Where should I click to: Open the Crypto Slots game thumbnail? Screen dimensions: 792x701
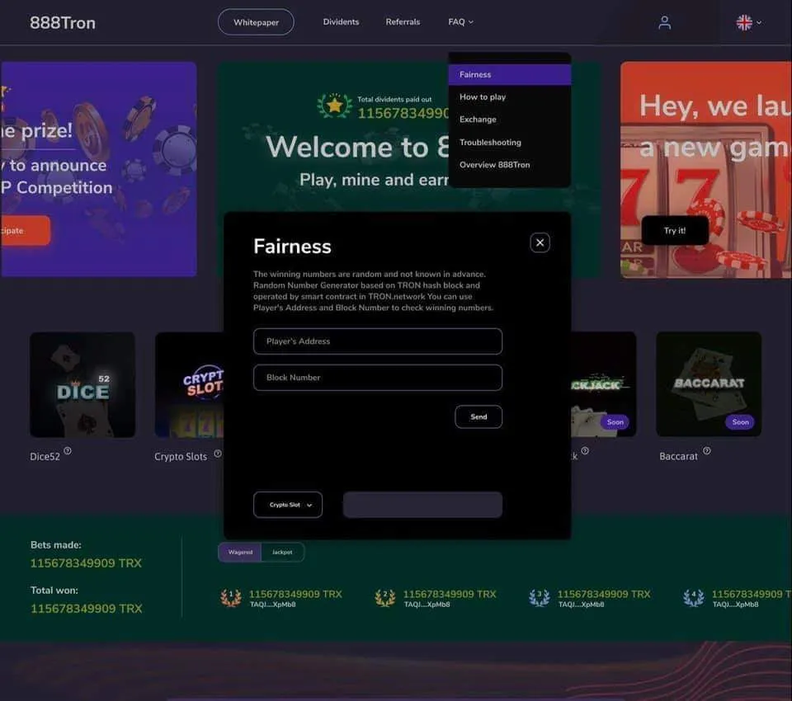click(x=190, y=385)
